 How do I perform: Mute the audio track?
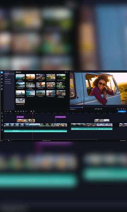point(2,130)
